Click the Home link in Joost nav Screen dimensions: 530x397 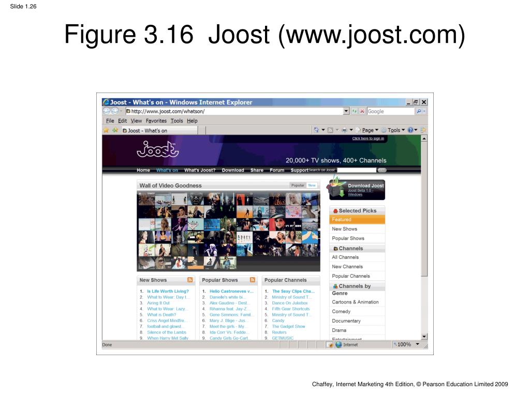click(x=143, y=170)
